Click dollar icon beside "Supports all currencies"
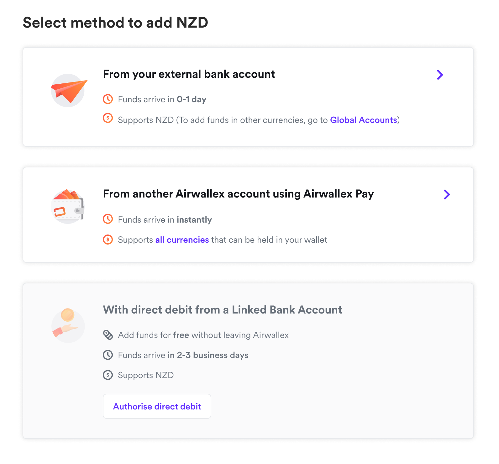 coord(108,240)
